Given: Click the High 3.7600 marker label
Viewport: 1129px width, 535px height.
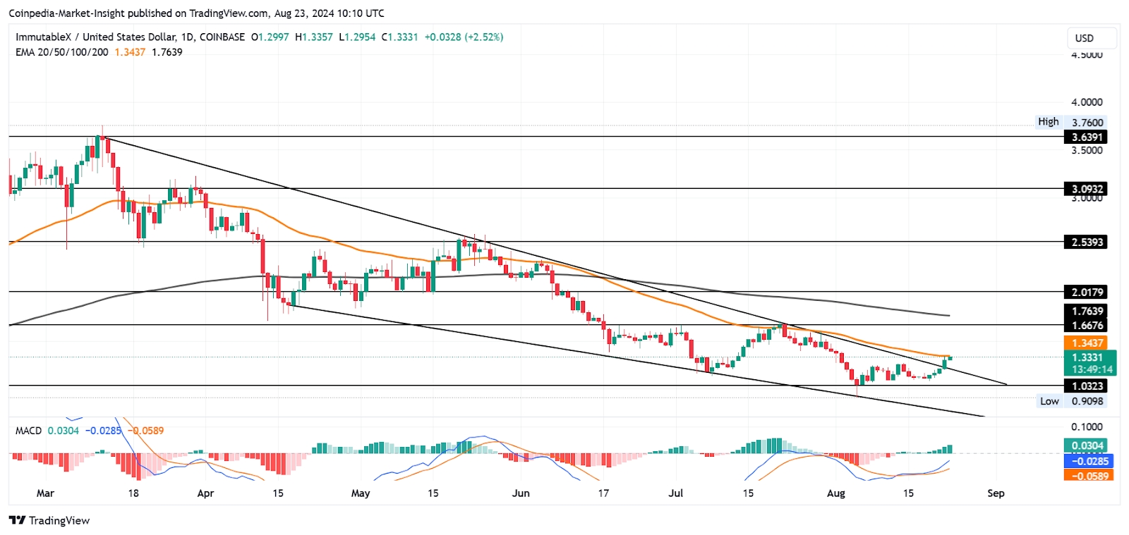Looking at the screenshot, I should click(x=1070, y=122).
